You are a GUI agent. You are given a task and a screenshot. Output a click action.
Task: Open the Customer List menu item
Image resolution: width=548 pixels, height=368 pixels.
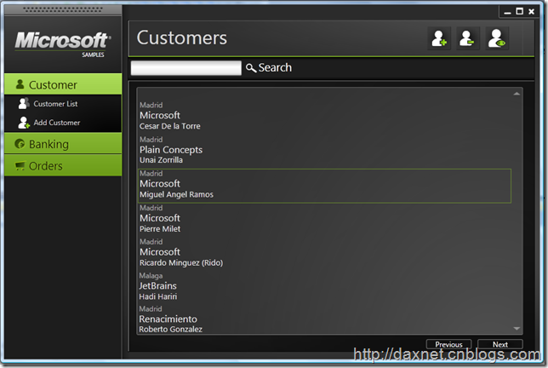point(55,104)
